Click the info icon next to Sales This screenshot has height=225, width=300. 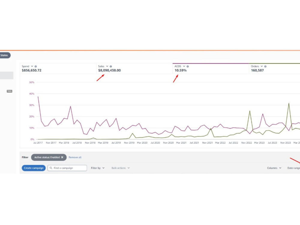[x=111, y=66]
